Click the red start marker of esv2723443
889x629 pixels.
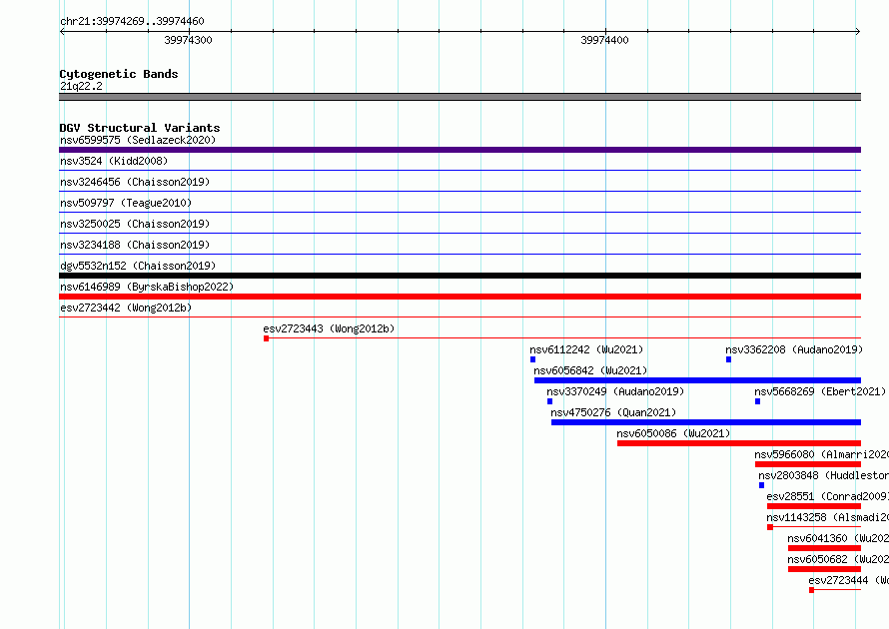click(x=266, y=338)
